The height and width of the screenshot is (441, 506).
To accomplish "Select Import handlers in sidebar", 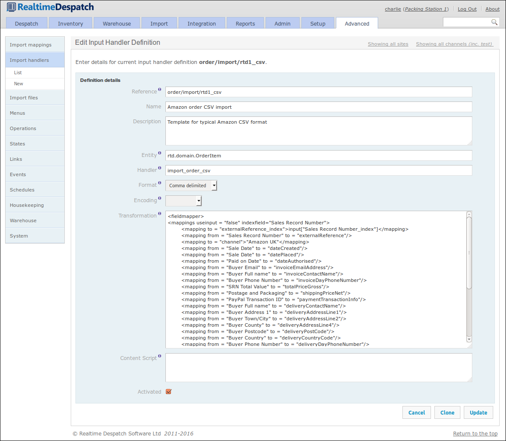I will (35, 60).
